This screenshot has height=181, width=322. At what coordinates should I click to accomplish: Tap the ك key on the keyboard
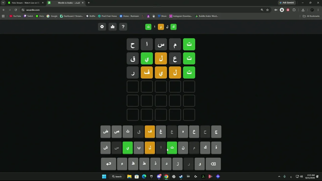(x=205, y=148)
